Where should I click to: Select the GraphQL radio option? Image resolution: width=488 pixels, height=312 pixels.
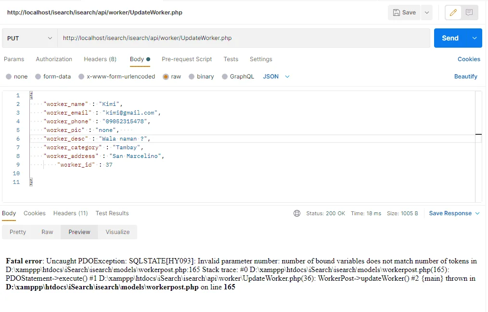pyautogui.click(x=225, y=77)
